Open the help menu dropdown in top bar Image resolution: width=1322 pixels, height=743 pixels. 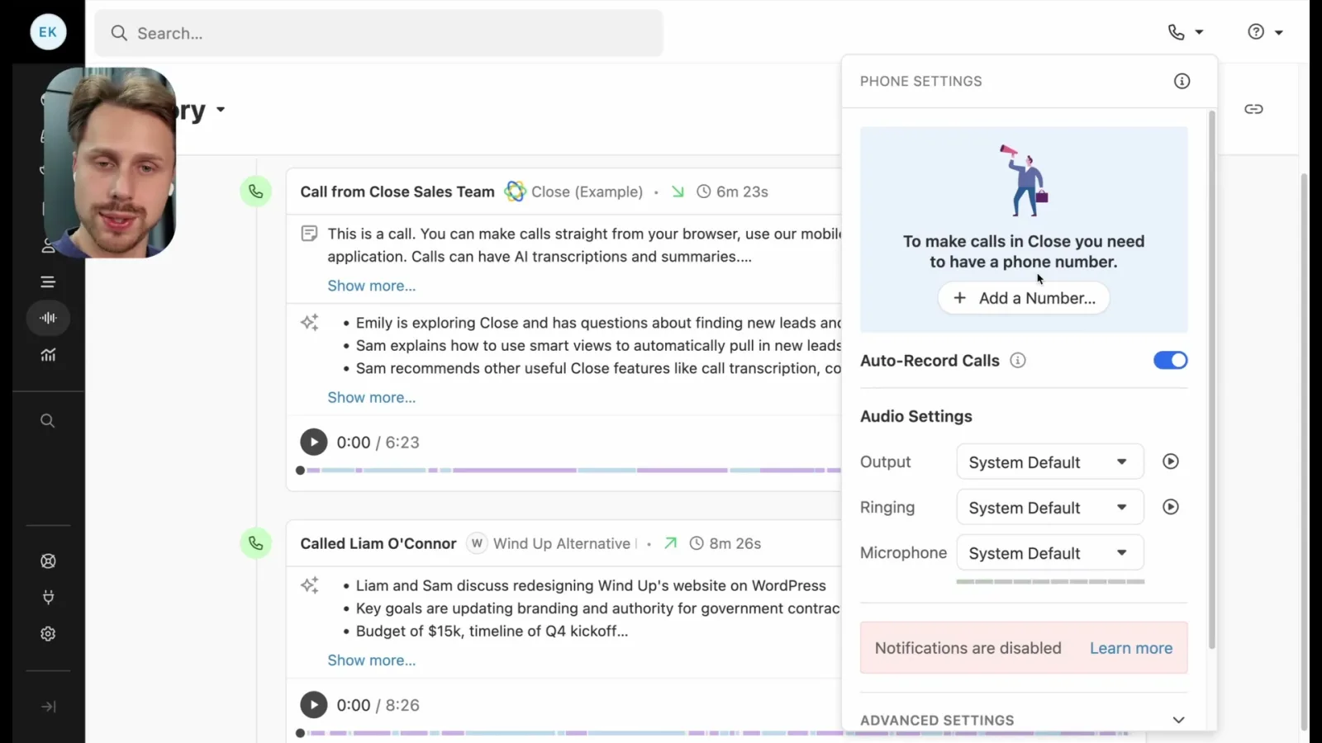pyautogui.click(x=1265, y=32)
